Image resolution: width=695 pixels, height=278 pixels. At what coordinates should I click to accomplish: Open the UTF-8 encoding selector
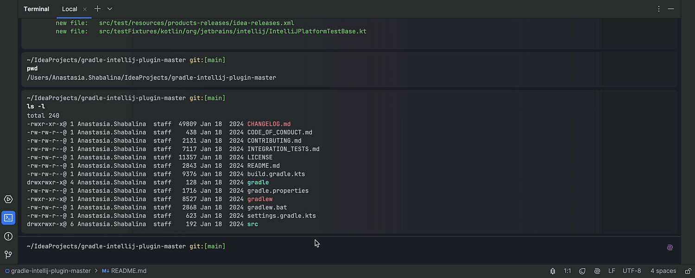(632, 271)
